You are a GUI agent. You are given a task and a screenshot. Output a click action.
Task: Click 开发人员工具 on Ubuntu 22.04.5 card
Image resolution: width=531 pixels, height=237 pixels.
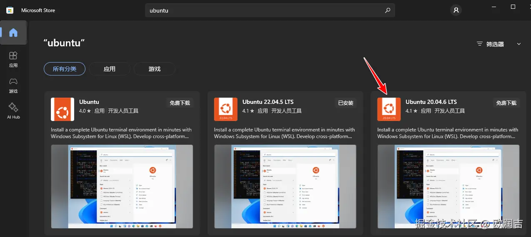287,111
